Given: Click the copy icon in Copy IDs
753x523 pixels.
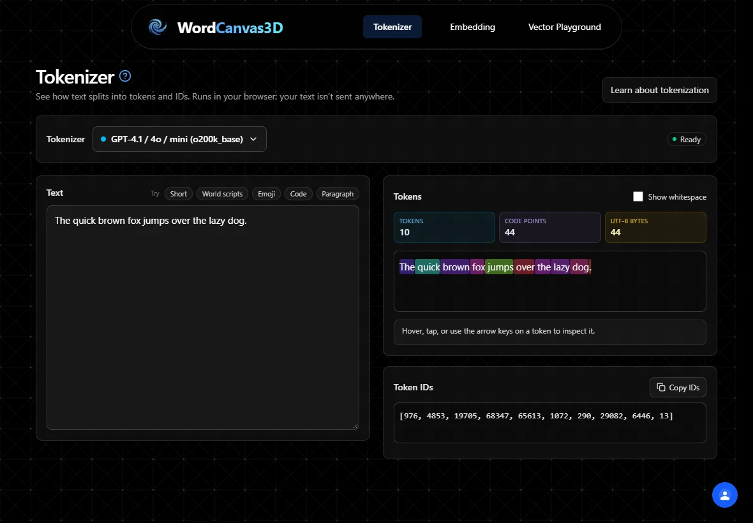Looking at the screenshot, I should pyautogui.click(x=661, y=387).
